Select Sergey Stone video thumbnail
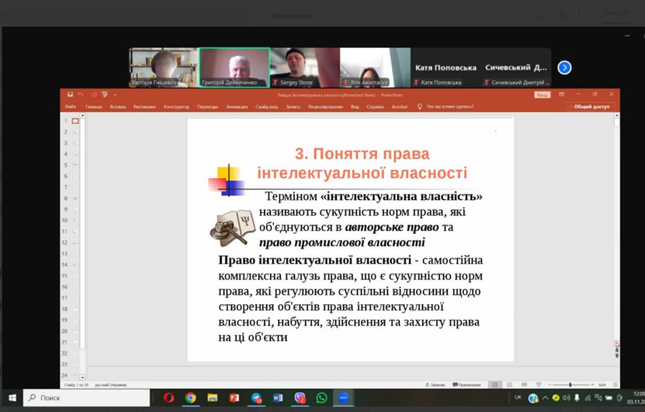Screen dimensions: 645x412 pos(303,68)
